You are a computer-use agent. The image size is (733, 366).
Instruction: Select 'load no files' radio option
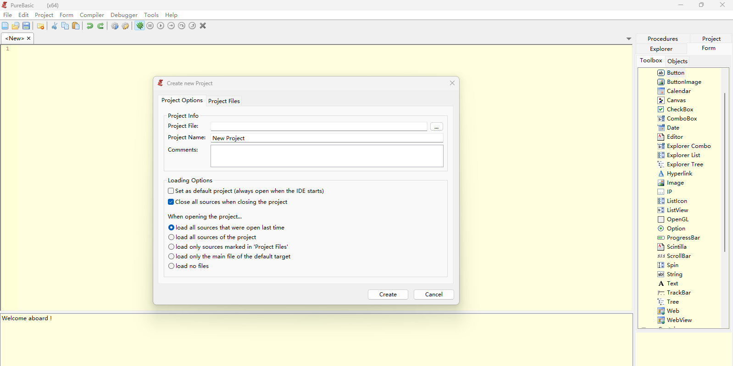172,266
